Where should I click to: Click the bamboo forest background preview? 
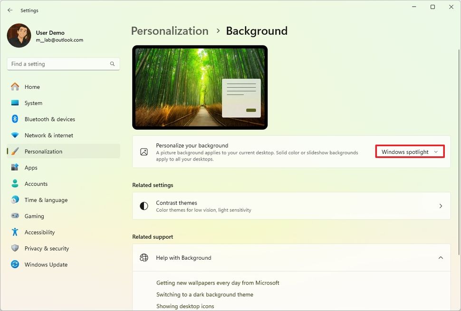pyautogui.click(x=200, y=87)
